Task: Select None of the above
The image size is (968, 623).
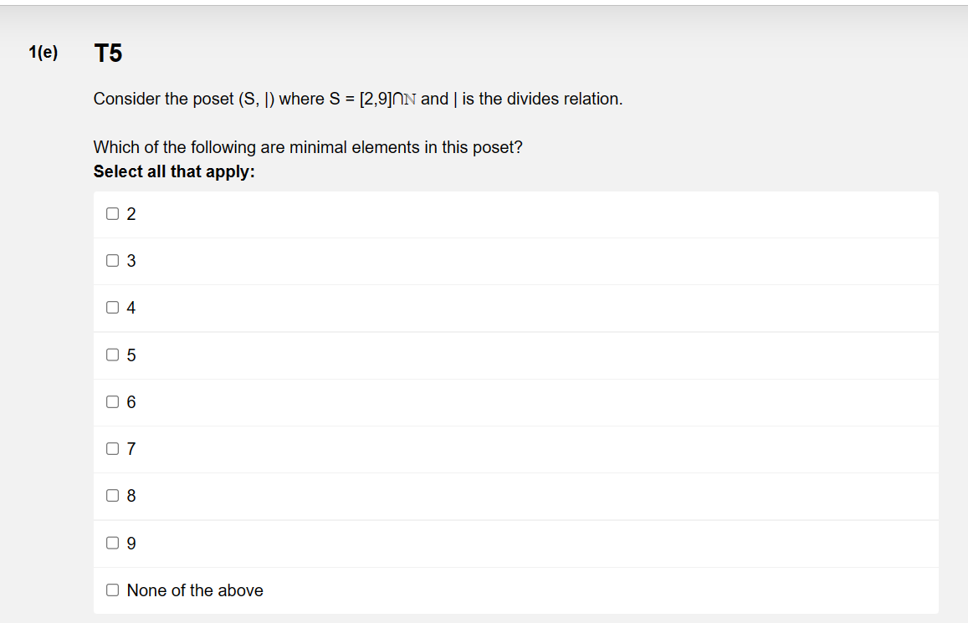Action: [112, 590]
